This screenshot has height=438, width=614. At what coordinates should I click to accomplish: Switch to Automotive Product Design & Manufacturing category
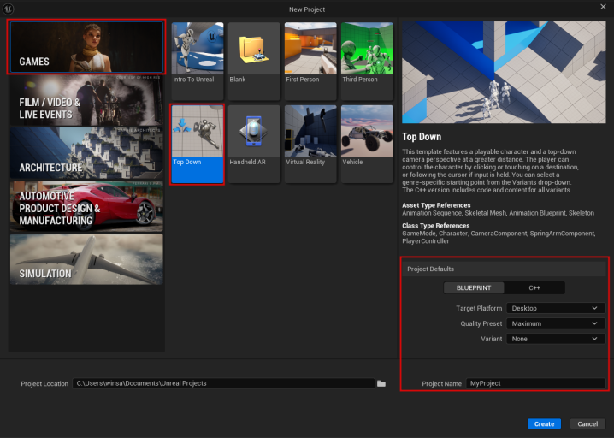point(86,206)
